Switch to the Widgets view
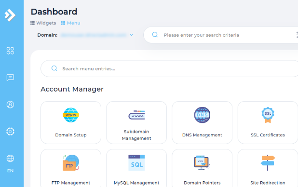 tap(43, 23)
